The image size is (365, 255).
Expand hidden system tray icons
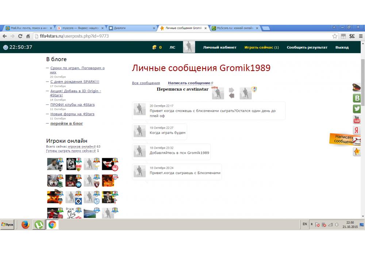(311, 224)
